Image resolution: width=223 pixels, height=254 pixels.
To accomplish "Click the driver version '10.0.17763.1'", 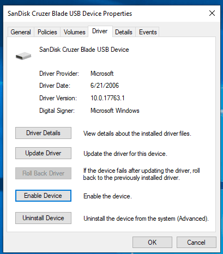I will tap(107, 98).
